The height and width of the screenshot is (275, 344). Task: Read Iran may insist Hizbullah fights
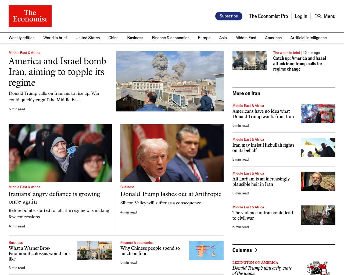click(x=263, y=148)
